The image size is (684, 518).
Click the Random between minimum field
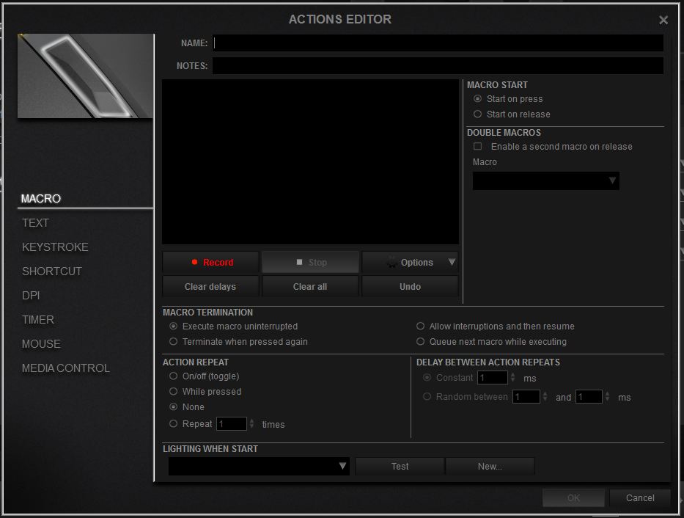point(526,397)
